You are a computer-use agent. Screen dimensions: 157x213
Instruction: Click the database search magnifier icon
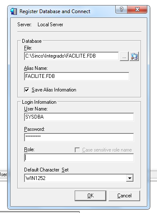(134, 56)
